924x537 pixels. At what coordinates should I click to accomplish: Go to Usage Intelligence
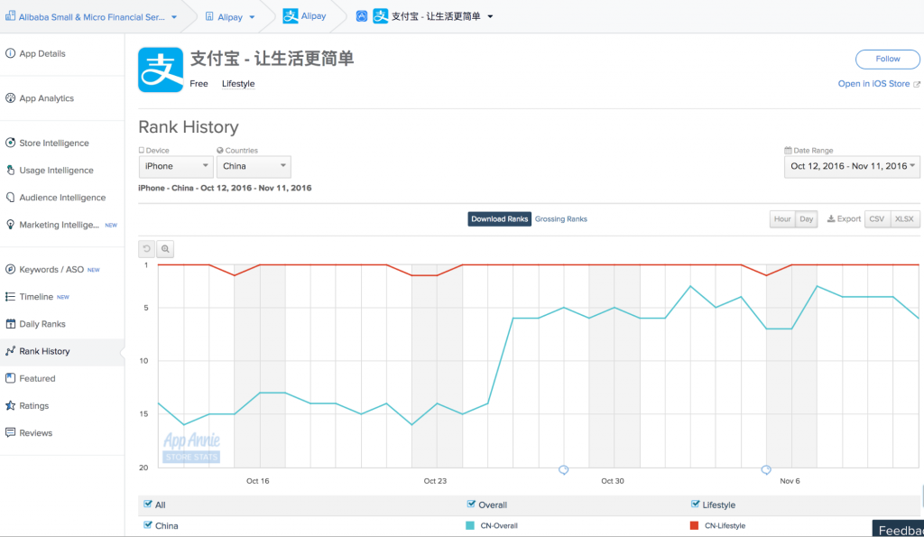(x=56, y=171)
